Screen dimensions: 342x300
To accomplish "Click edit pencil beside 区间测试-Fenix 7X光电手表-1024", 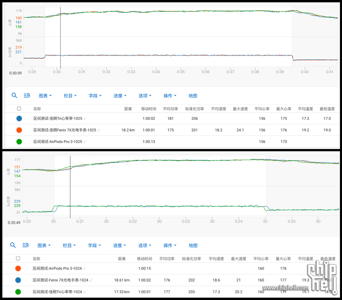I will [91, 280].
